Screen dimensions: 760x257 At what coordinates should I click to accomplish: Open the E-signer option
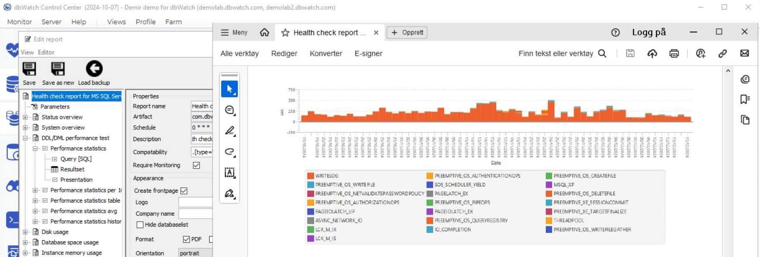click(368, 53)
